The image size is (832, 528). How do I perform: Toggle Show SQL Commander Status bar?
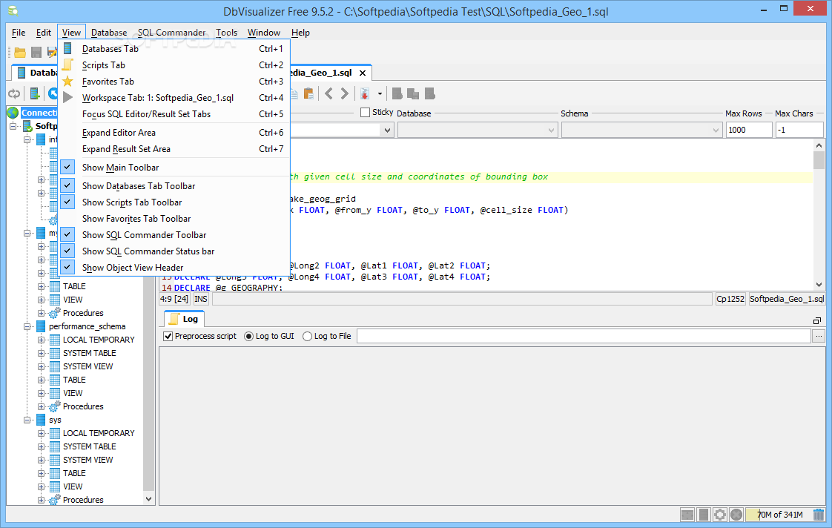[174, 251]
